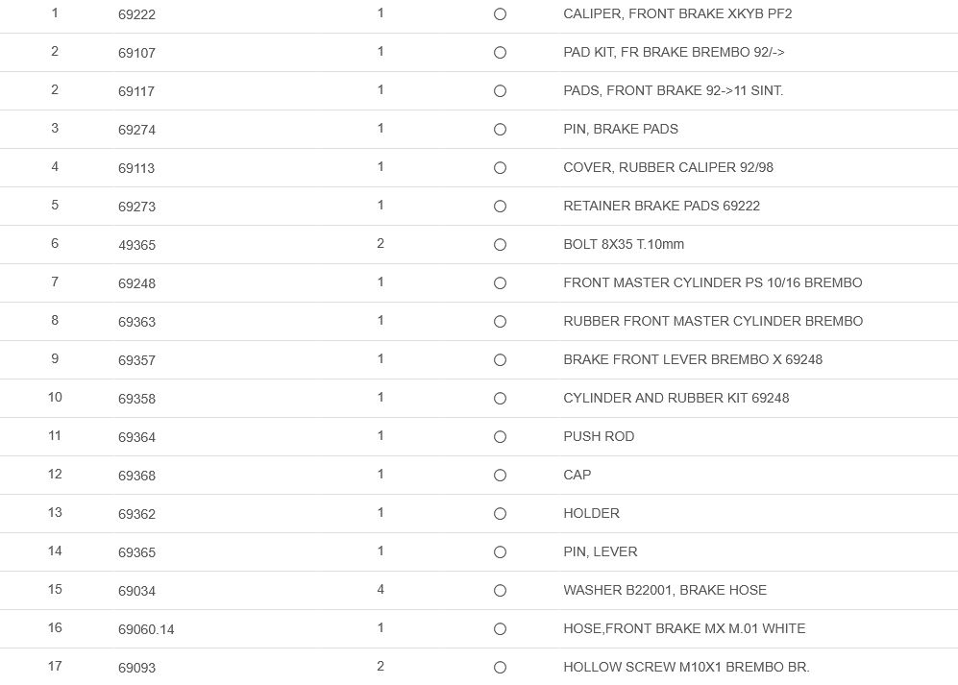Select the radio button in the CAP row
Screen dimensions: 958x685
(500, 476)
